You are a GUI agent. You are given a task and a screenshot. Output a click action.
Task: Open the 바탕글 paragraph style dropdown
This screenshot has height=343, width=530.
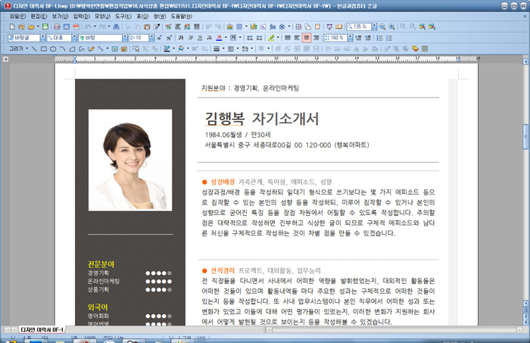pos(42,38)
